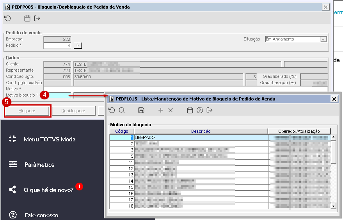
Task: Close the PEDFL015 window
Action: pyautogui.click(x=334, y=99)
